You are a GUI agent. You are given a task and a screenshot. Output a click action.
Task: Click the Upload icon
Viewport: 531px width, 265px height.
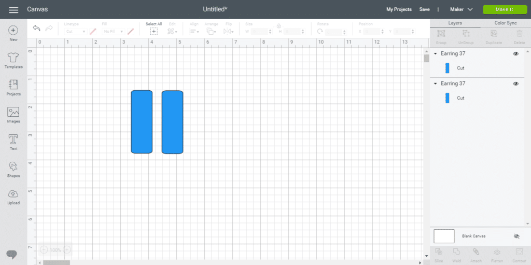[13, 196]
